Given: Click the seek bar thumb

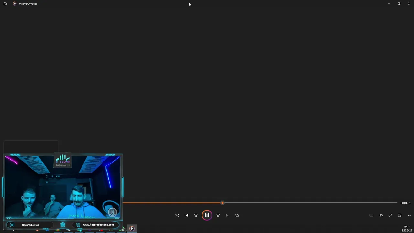Looking at the screenshot, I should [x=222, y=203].
